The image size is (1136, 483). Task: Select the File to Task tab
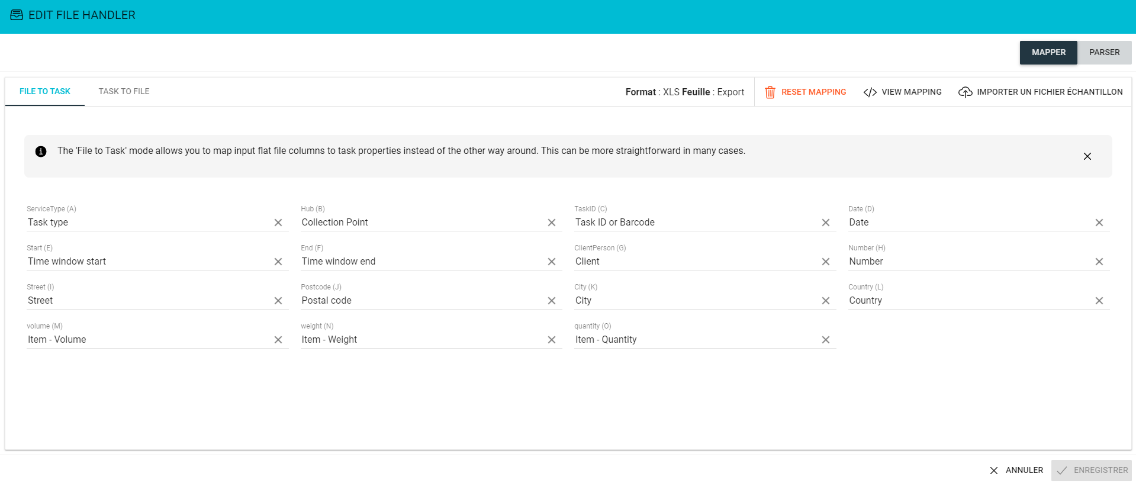click(45, 91)
